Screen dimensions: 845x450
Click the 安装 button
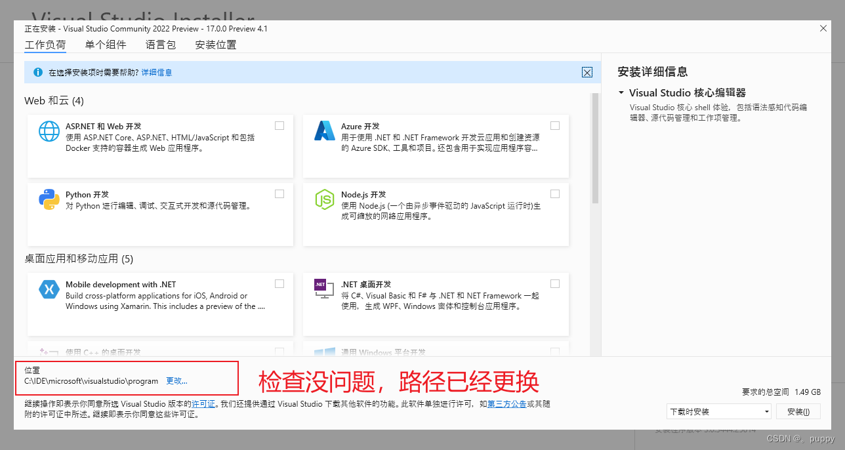click(798, 411)
